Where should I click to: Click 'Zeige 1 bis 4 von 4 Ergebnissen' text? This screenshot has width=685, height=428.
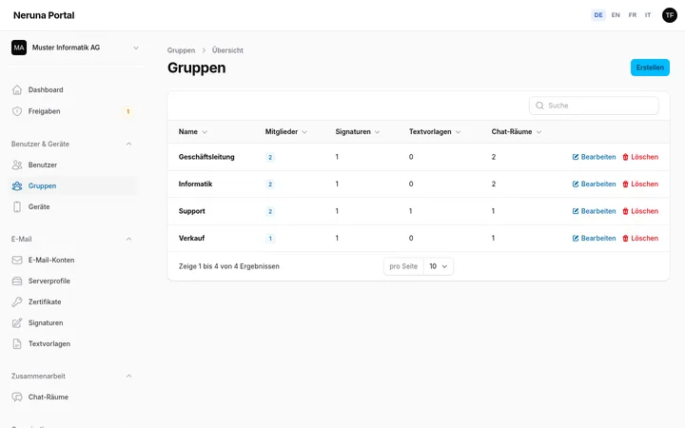[229, 266]
